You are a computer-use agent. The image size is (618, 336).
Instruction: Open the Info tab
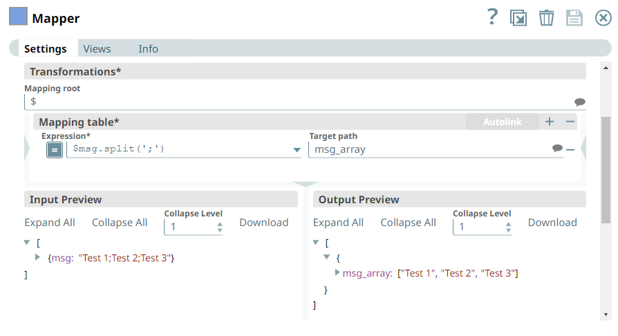[x=148, y=49]
